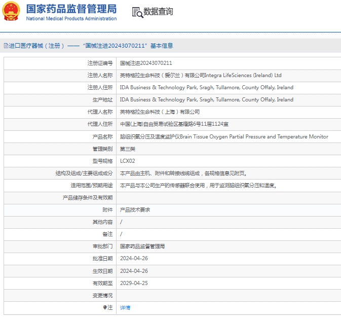Click the 生产地址 row label
341x318 pixels.
pos(103,100)
